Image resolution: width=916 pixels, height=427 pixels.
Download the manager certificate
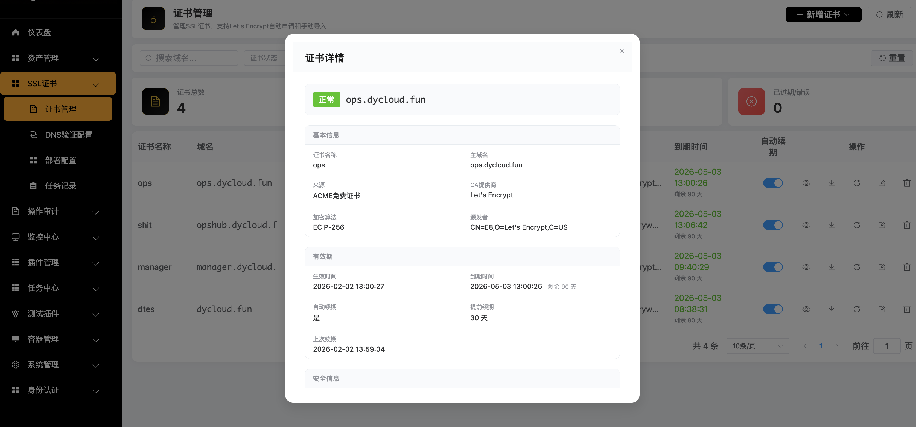[831, 267]
